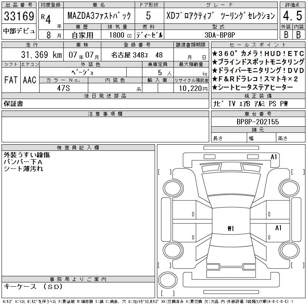Click A1 mark on front bumper diagram

(274, 157)
